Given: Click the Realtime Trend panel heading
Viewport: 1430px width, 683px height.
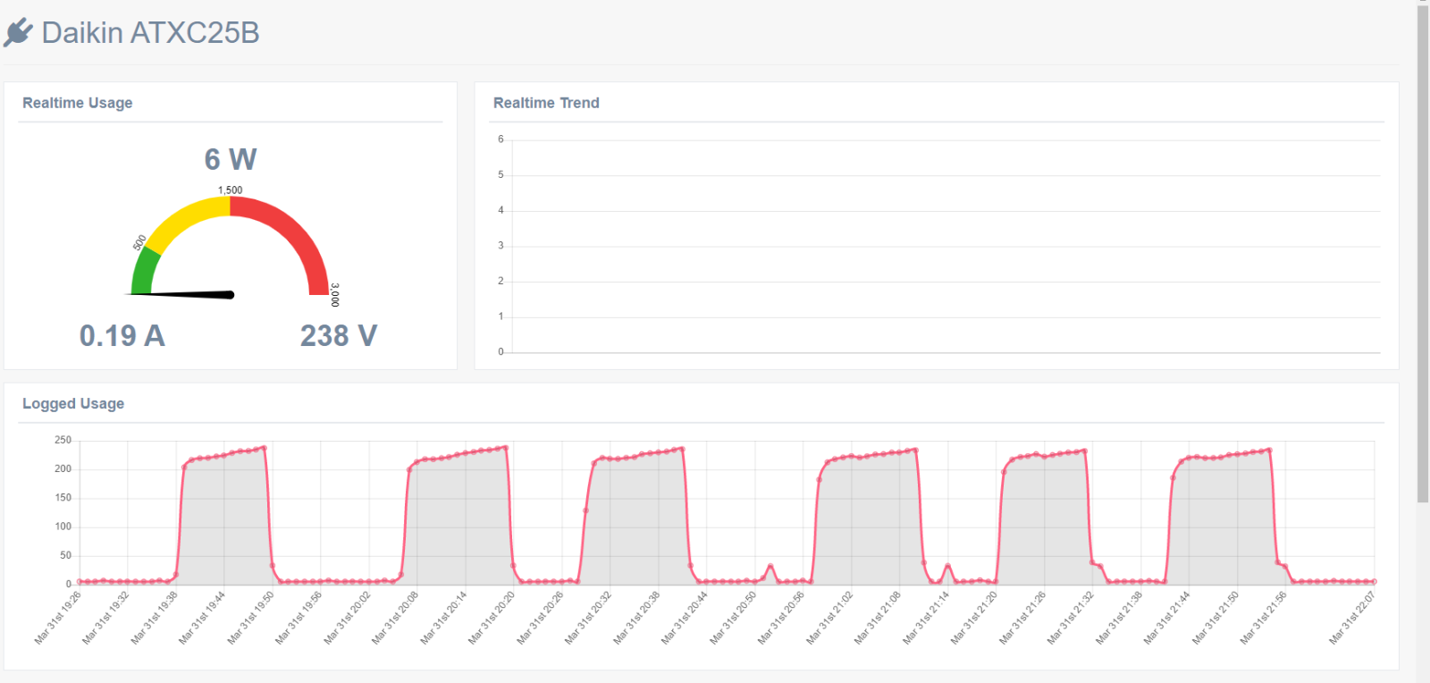Looking at the screenshot, I should coord(546,103).
